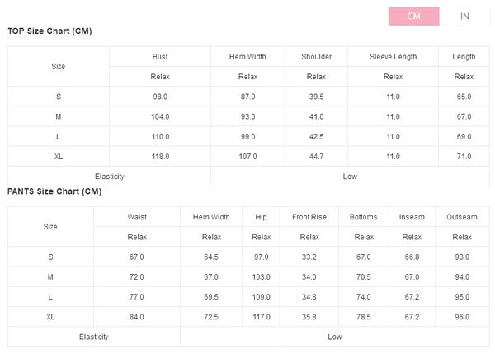Click the Bottoms column header
This screenshot has height=354, width=495.
coord(364,217)
